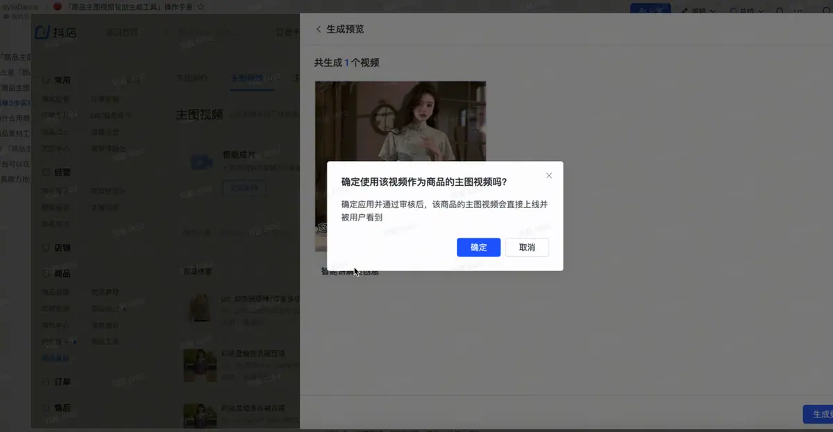The image size is (833, 432).
Task: Open the notification bell in the document toolbar
Action: coord(780,11)
